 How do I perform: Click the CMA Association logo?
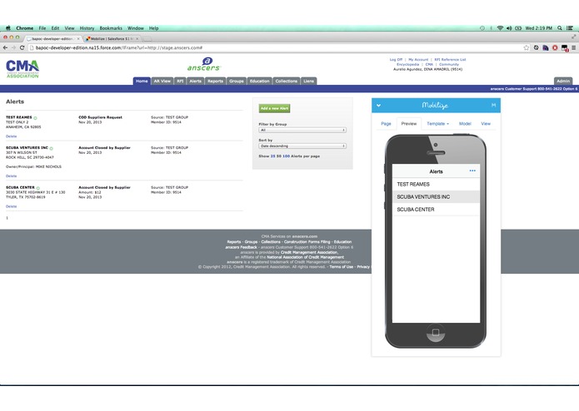pyautogui.click(x=22, y=69)
